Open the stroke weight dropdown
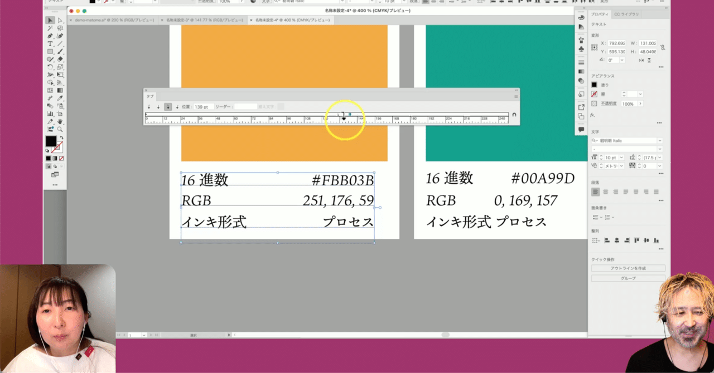Screen dimensions: 714x373 point(640,94)
